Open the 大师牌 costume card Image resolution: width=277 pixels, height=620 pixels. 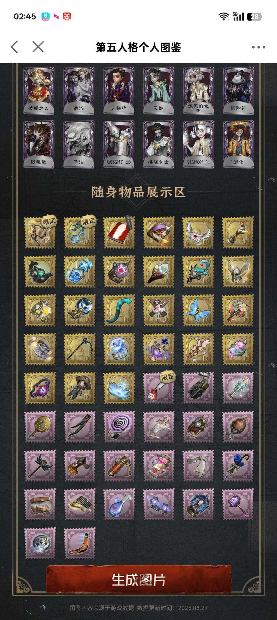(x=119, y=90)
